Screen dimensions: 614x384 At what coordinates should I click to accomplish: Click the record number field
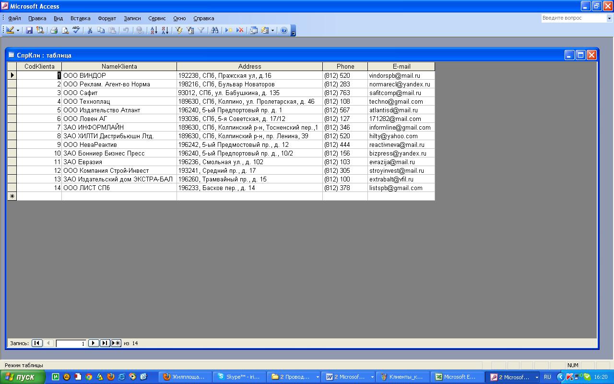coord(71,343)
